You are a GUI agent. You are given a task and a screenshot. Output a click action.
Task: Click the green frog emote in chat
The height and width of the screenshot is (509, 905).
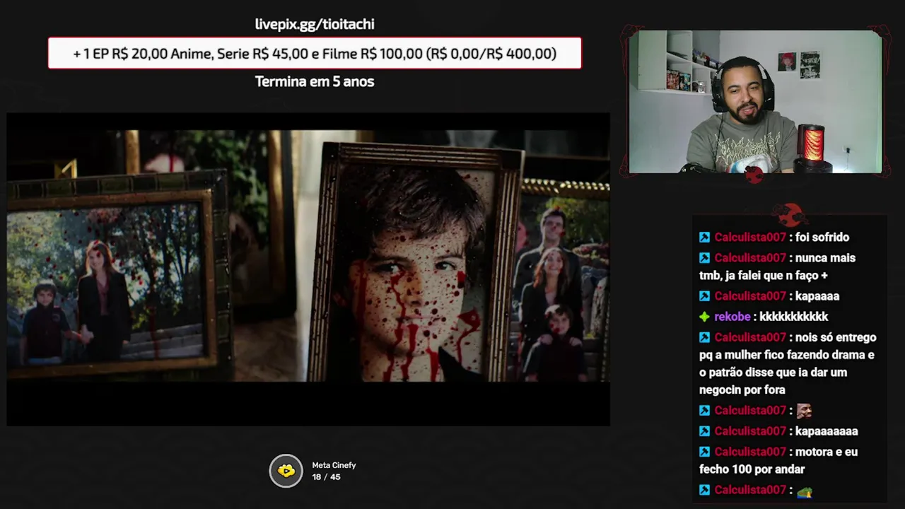[805, 491]
